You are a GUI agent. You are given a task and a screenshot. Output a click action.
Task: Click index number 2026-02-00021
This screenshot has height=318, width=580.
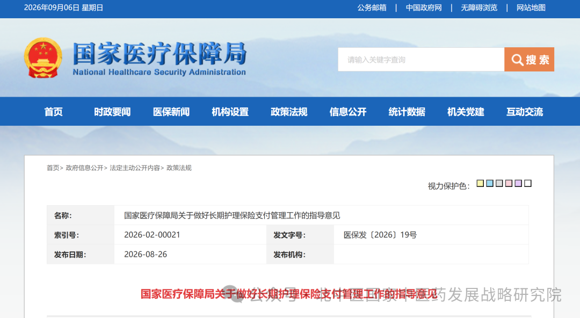click(x=152, y=235)
